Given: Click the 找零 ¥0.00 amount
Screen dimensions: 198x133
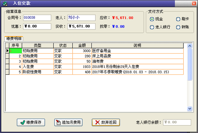Looking at the screenshot, I should click(118, 27).
